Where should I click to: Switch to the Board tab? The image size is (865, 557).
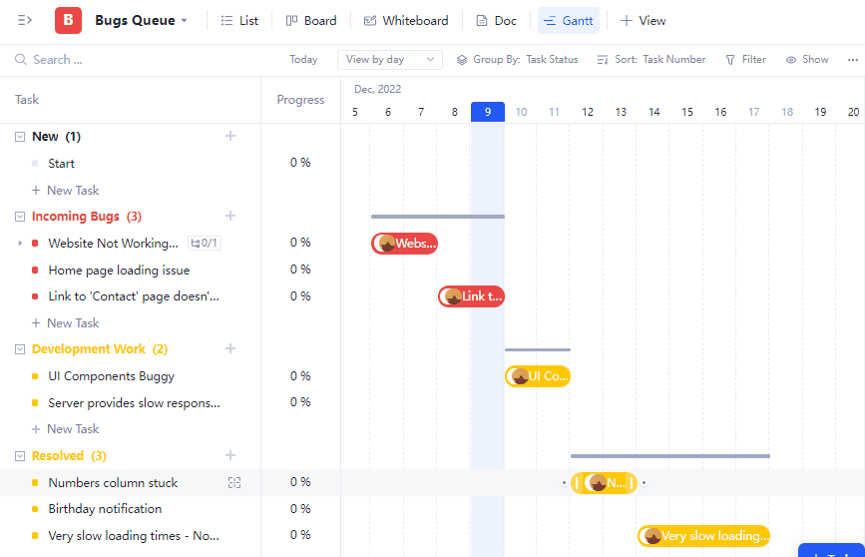310,20
